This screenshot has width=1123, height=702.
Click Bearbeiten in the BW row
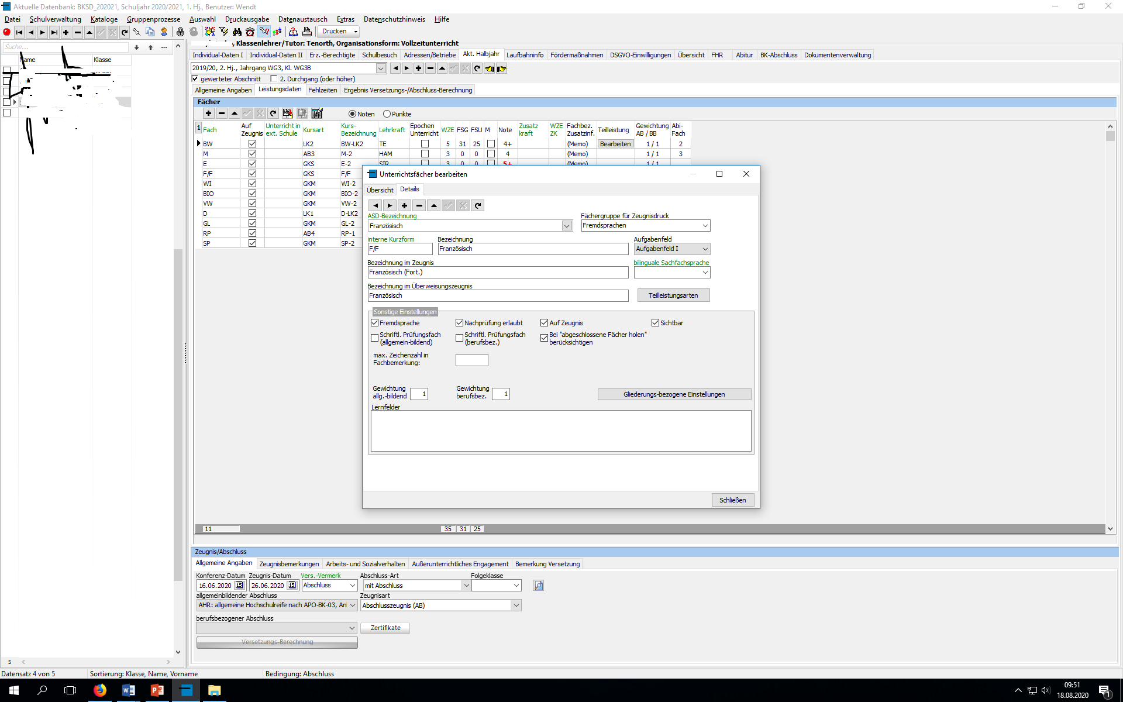click(615, 144)
